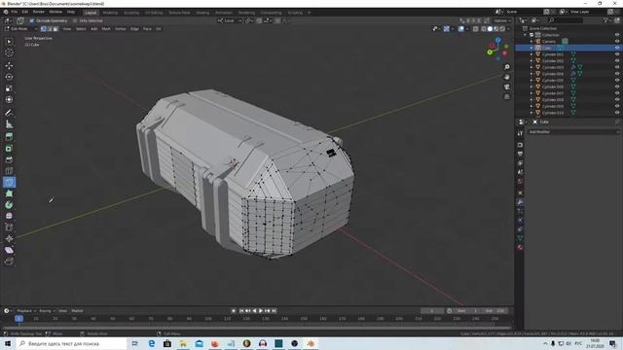Open the Keying dropdown in timeline
This screenshot has height=350, width=623.
[47, 311]
